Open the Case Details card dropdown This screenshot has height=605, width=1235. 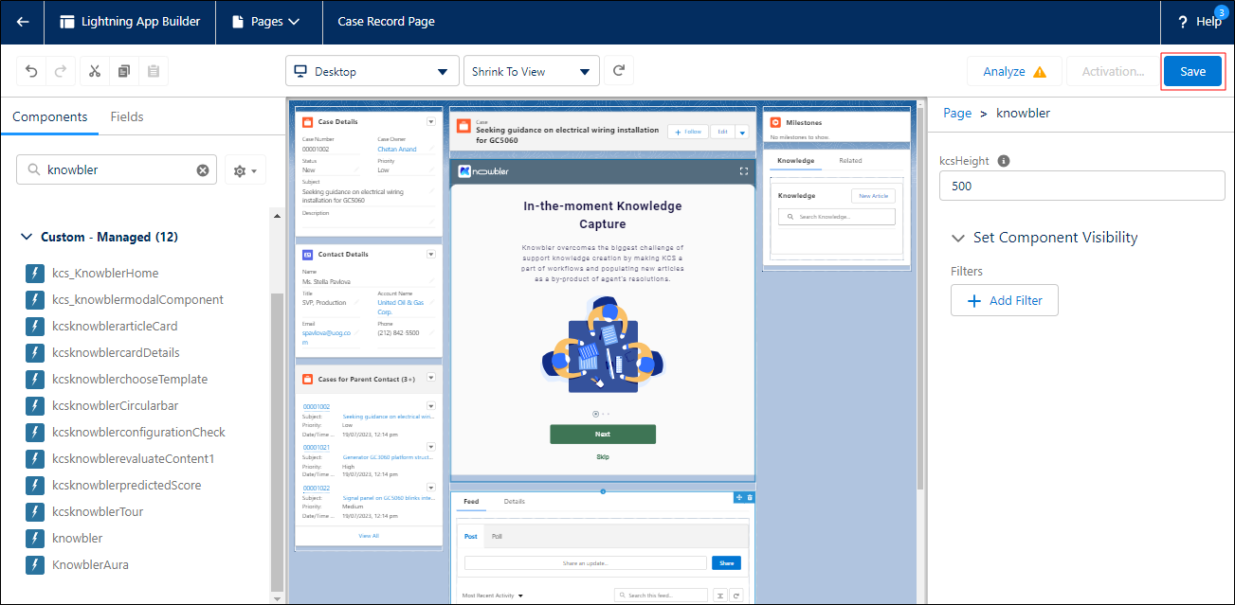pyautogui.click(x=431, y=122)
